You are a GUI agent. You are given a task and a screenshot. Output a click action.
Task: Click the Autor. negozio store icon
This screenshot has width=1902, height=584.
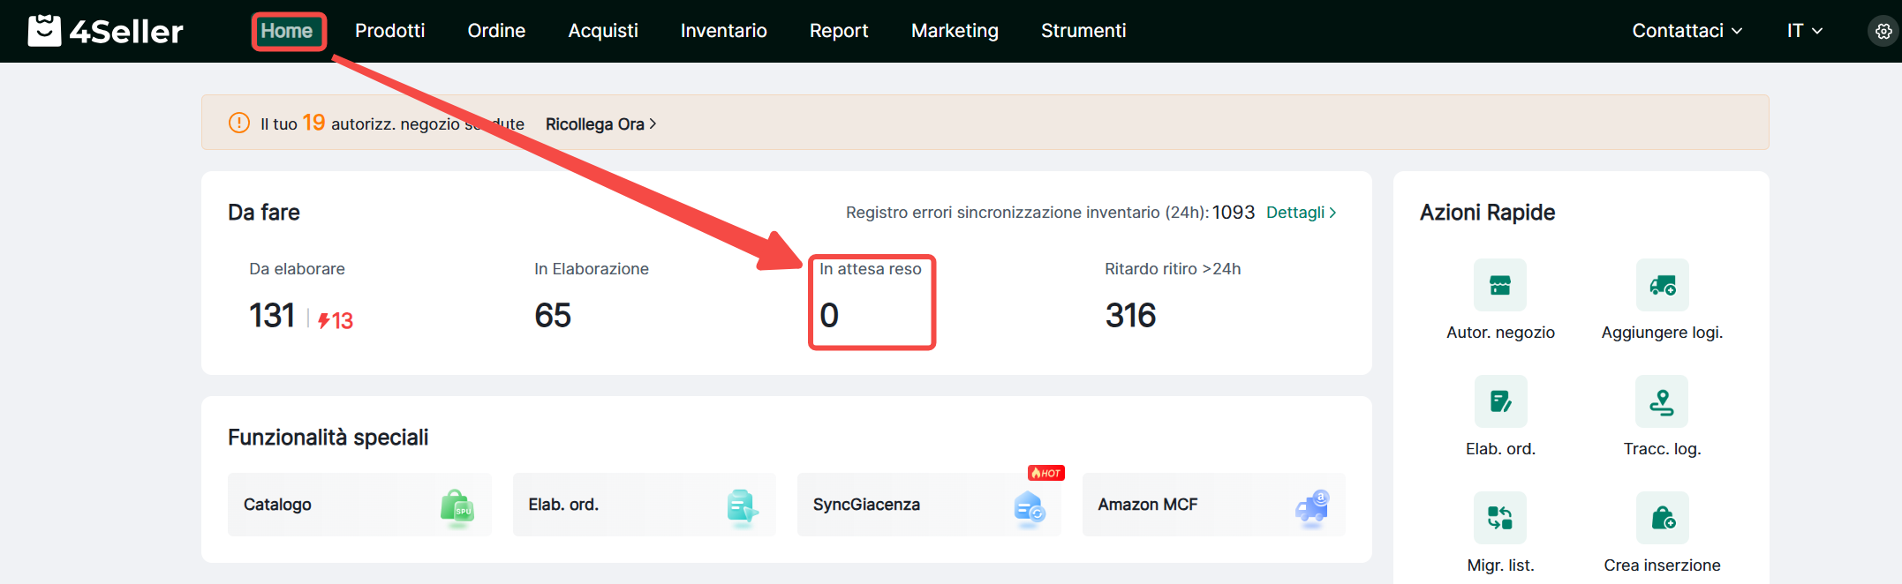(1499, 285)
